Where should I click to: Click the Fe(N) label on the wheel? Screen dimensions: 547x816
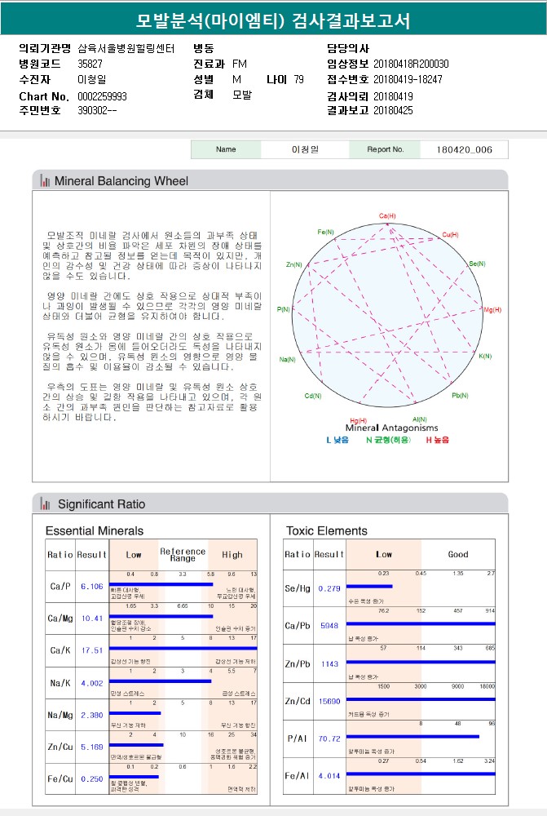pos(325,232)
